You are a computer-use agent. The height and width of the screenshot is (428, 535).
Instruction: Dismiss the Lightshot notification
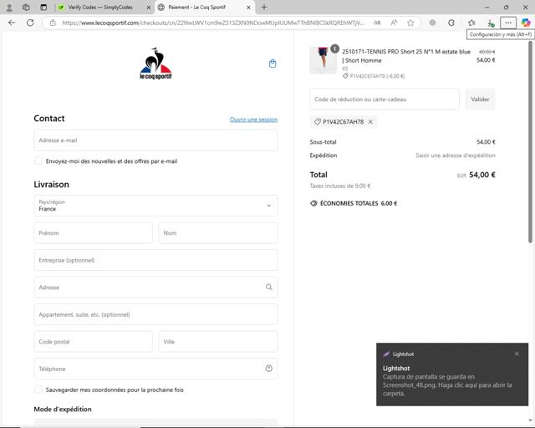[517, 354]
